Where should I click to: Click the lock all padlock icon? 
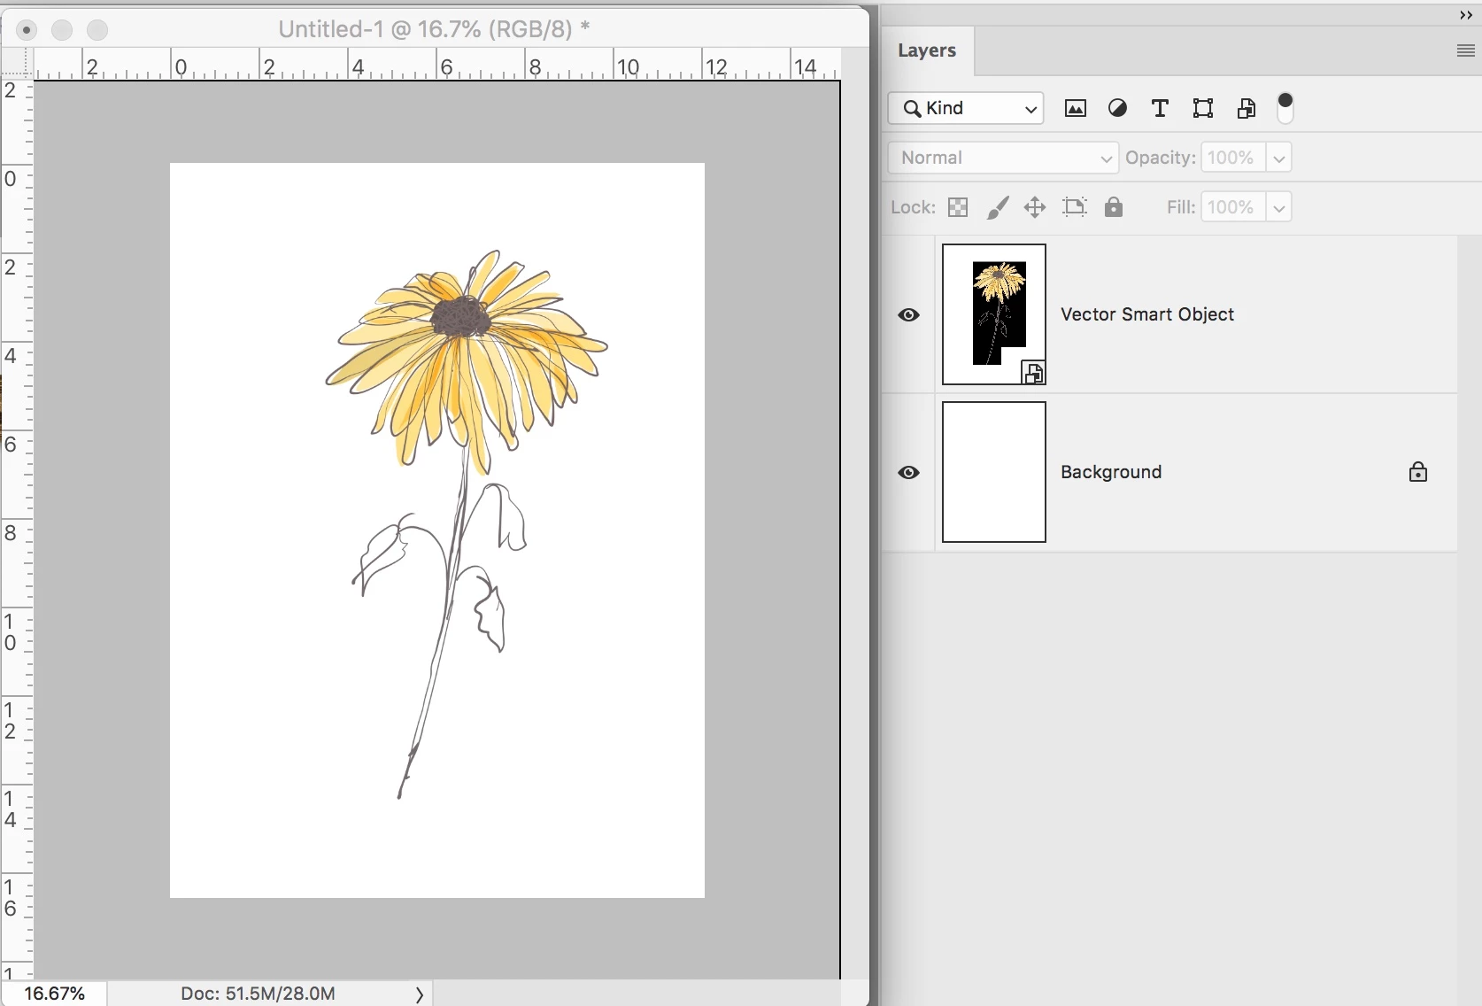coord(1113,207)
